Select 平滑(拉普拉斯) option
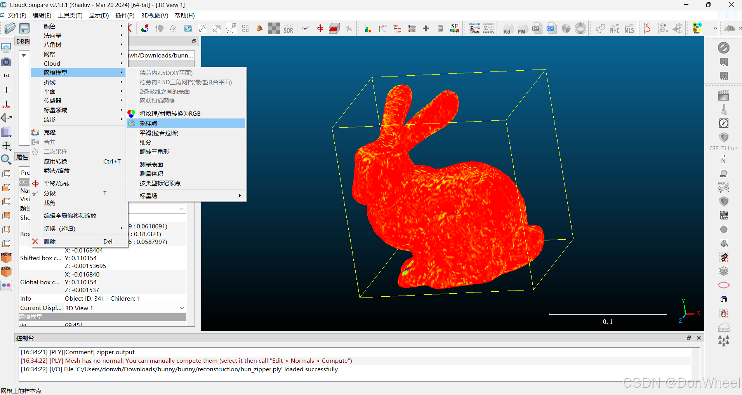Image resolution: width=742 pixels, height=395 pixels. click(x=186, y=133)
